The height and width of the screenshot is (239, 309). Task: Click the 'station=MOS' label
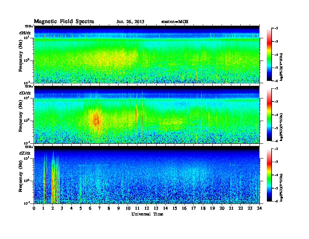tap(175, 21)
